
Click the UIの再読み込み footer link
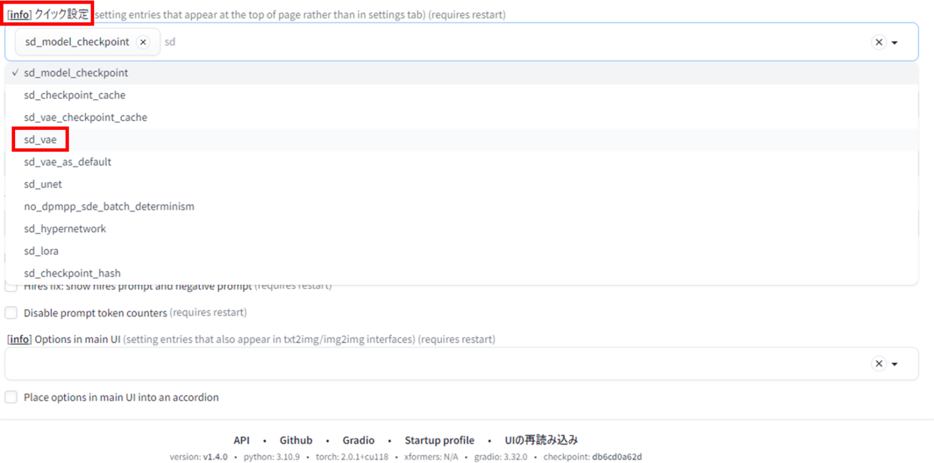541,441
